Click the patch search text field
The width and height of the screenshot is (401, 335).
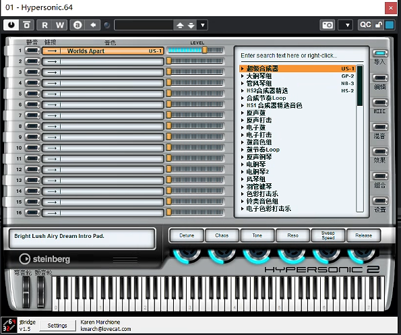[302, 55]
